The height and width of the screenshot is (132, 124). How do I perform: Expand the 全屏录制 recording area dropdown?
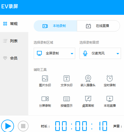click(x=54, y=53)
